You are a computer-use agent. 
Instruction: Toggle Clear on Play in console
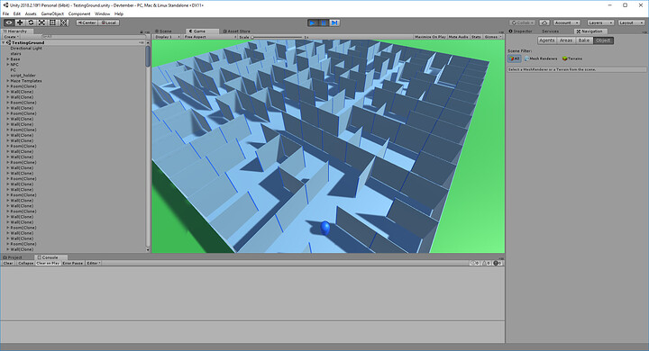48,264
